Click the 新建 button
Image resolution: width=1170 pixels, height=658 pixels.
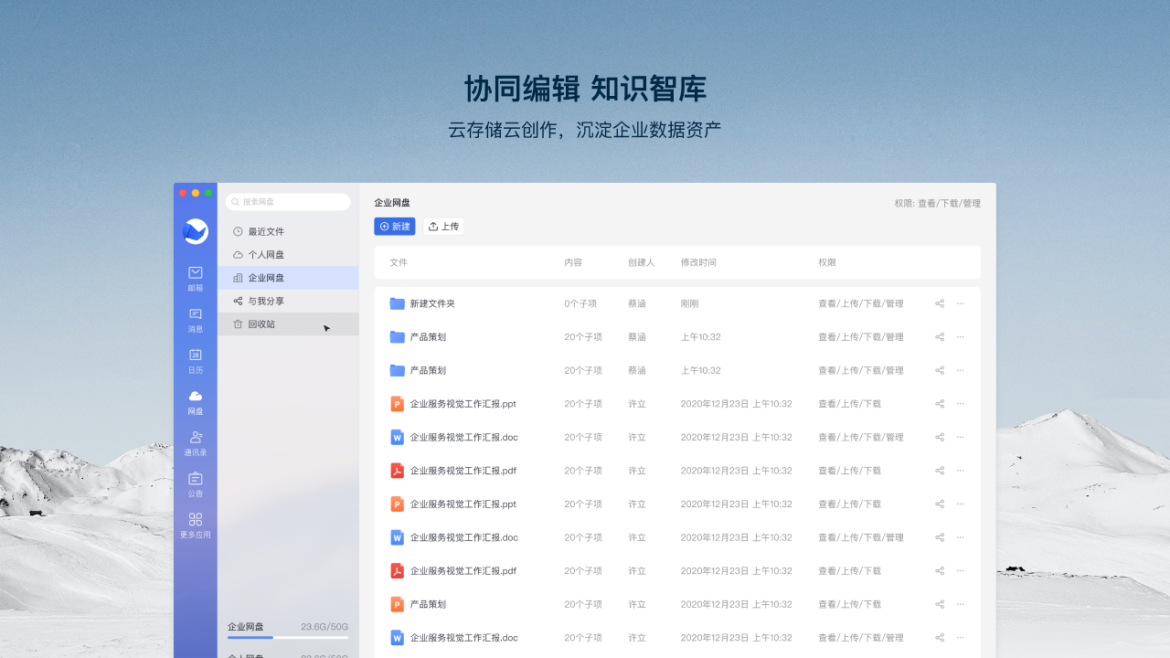[x=395, y=227]
